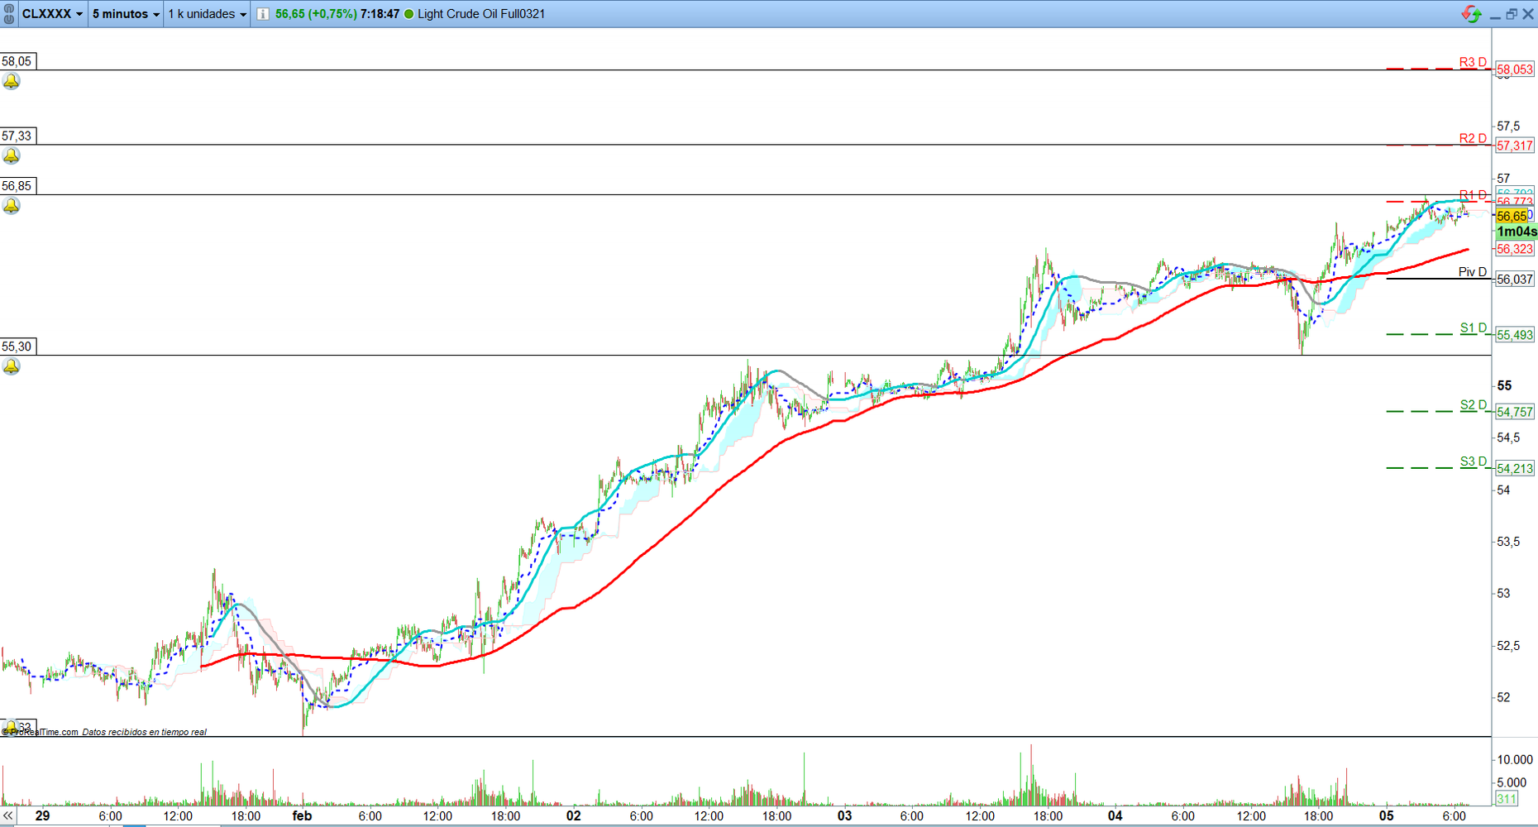Click the 311 volume value tag

1507,798
